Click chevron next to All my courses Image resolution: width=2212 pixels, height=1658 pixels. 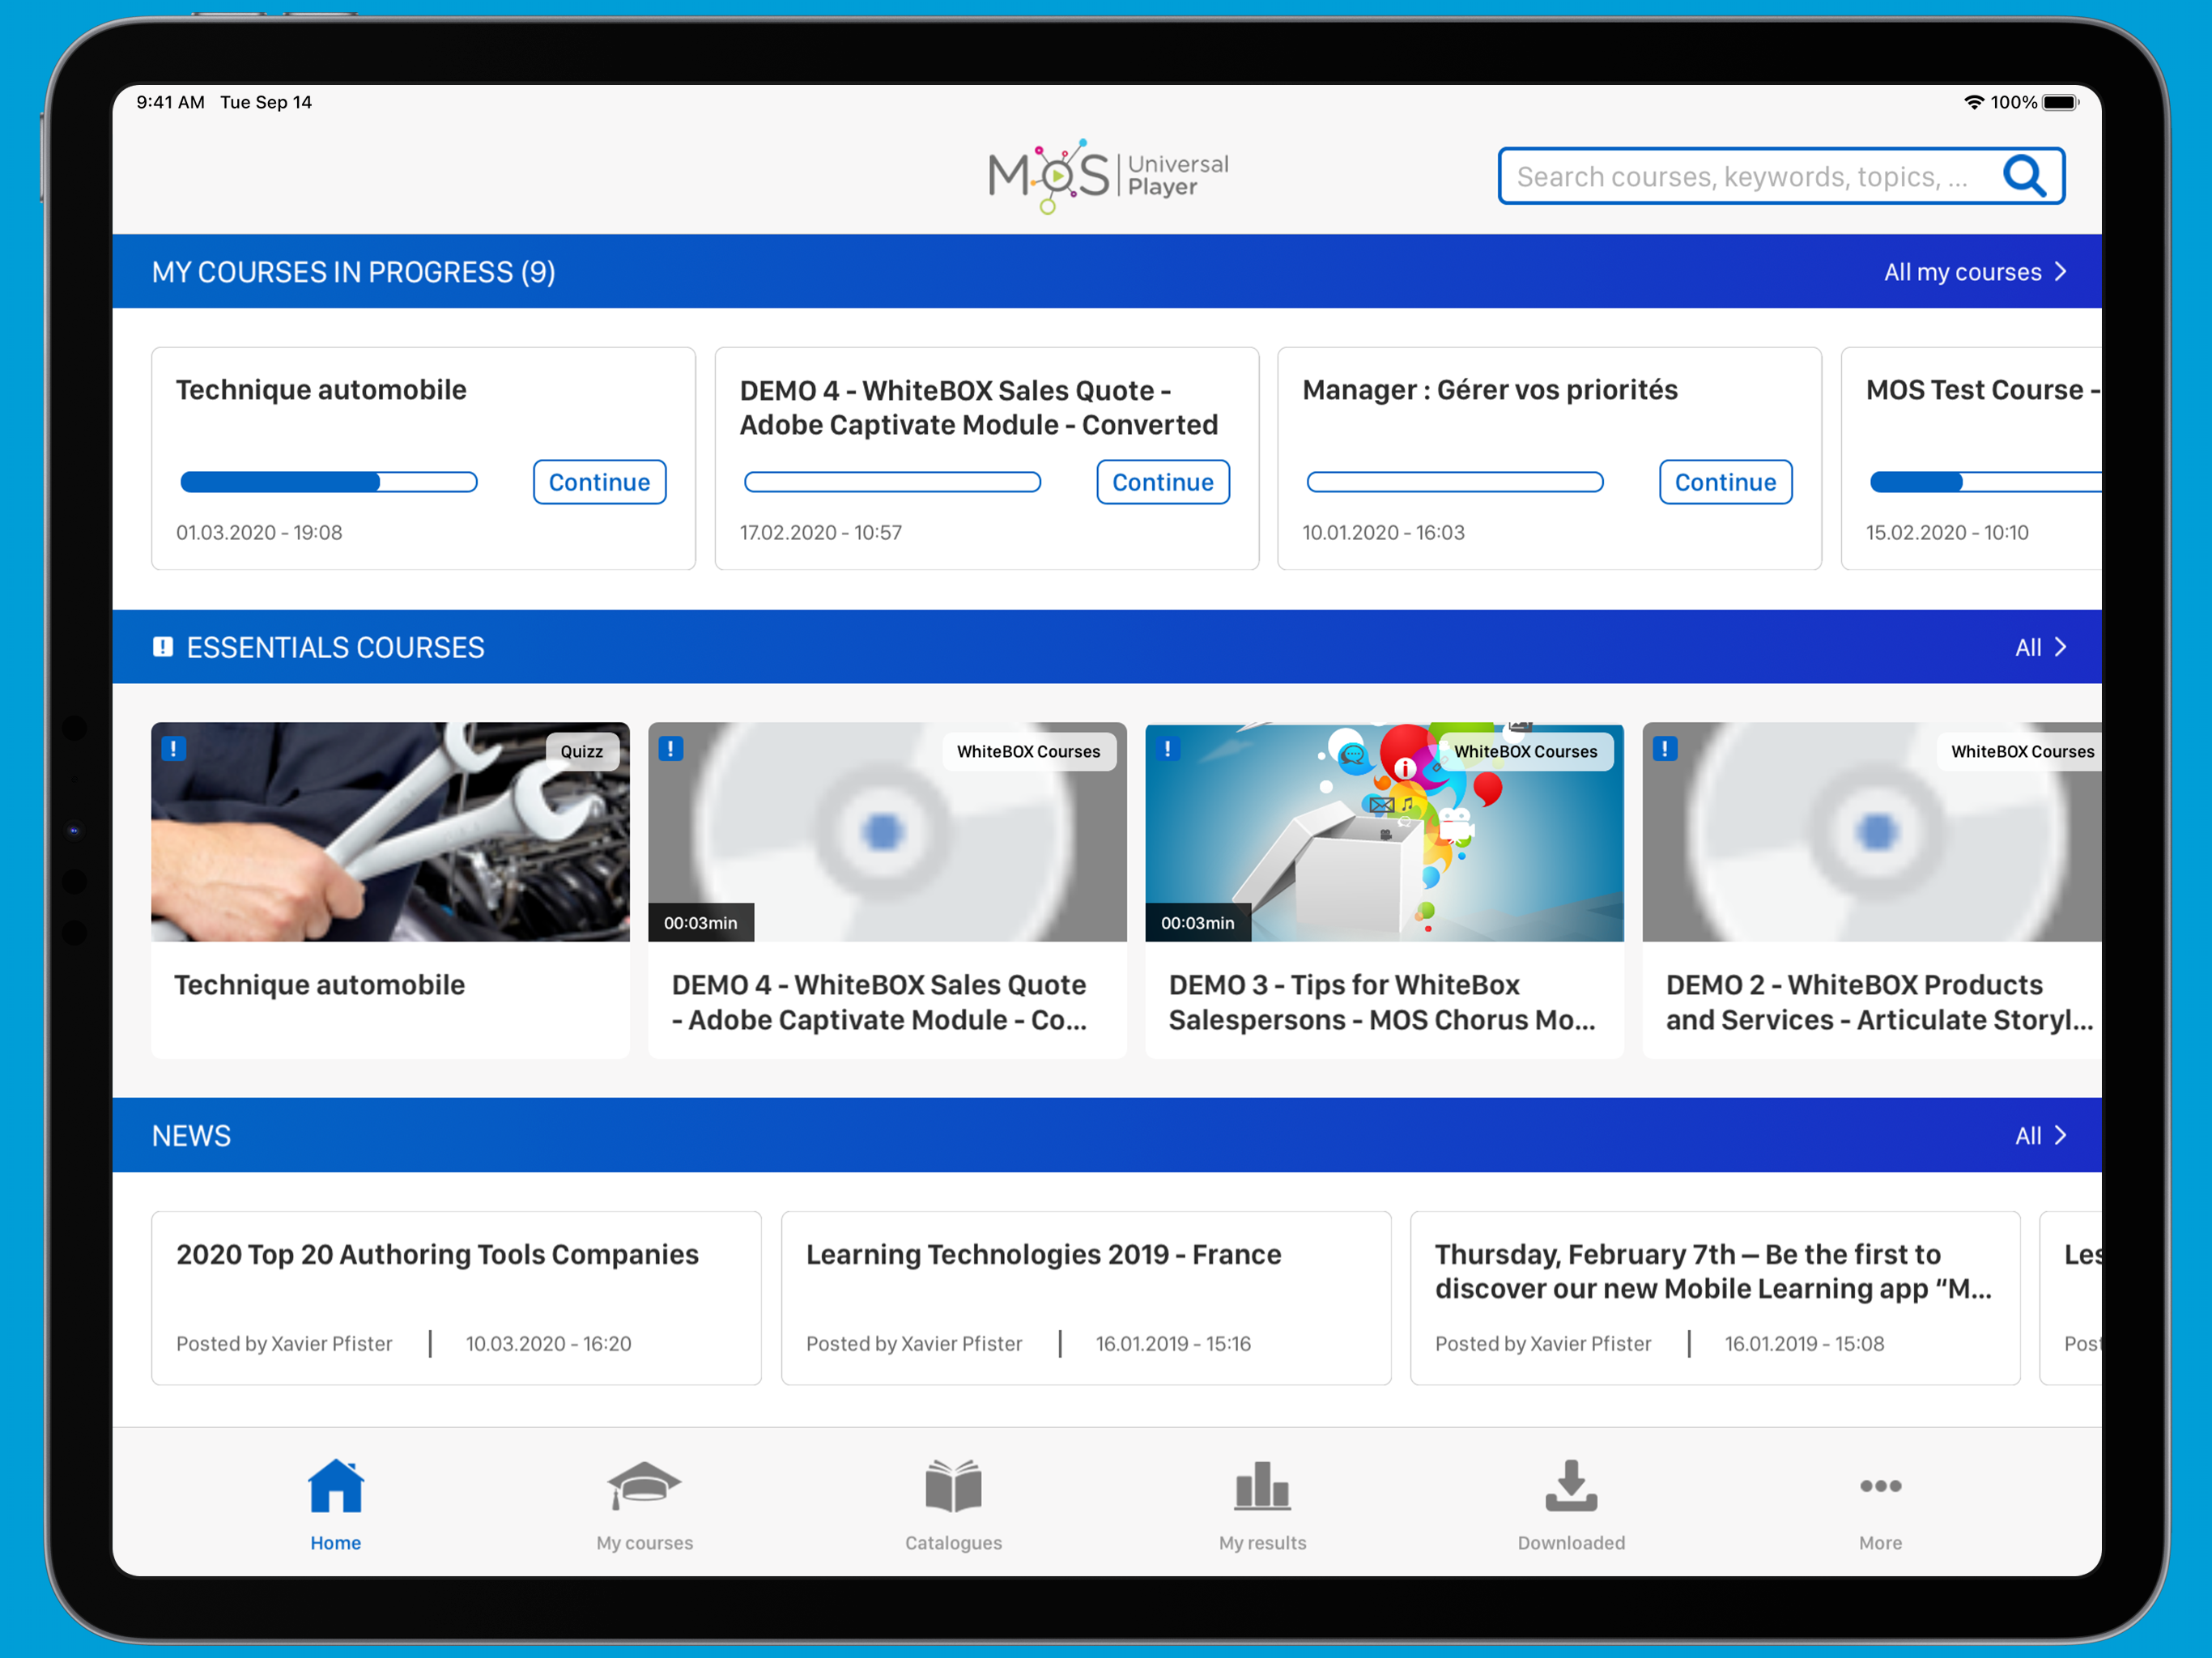click(2061, 272)
